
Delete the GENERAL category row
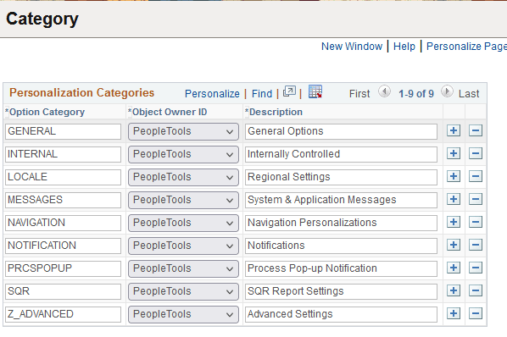[476, 130]
